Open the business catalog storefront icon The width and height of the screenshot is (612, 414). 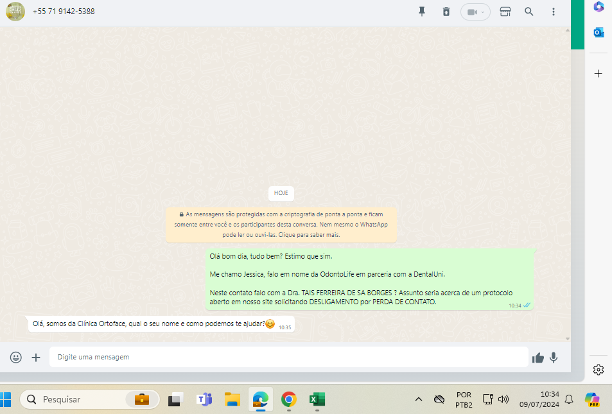(x=505, y=12)
